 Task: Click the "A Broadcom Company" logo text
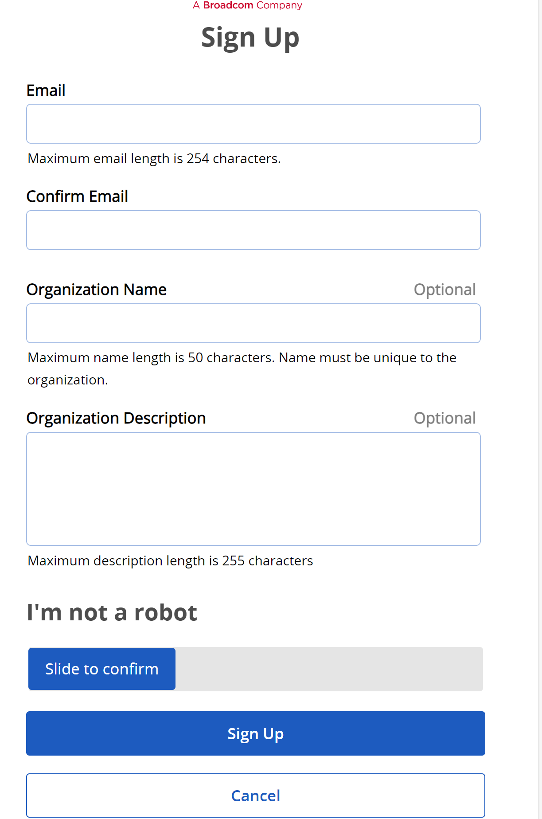247,5
